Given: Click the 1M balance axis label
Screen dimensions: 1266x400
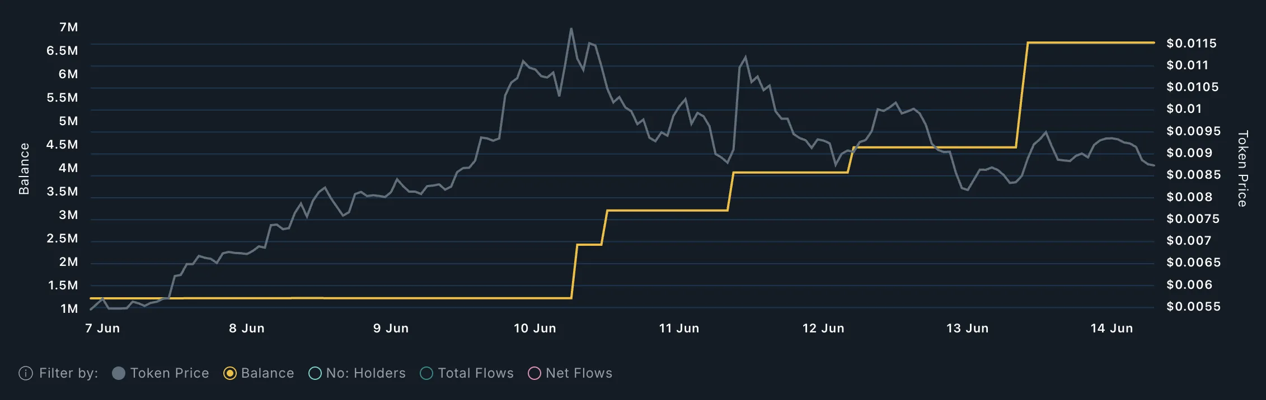Looking at the screenshot, I should [x=69, y=309].
